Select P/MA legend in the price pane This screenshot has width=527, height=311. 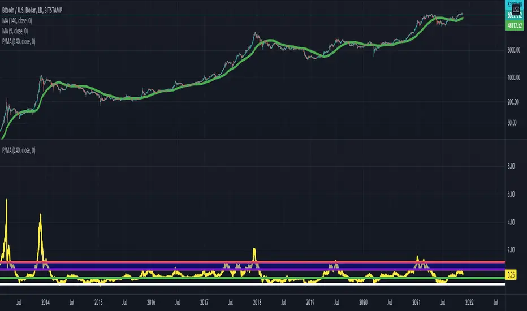click(x=19, y=42)
